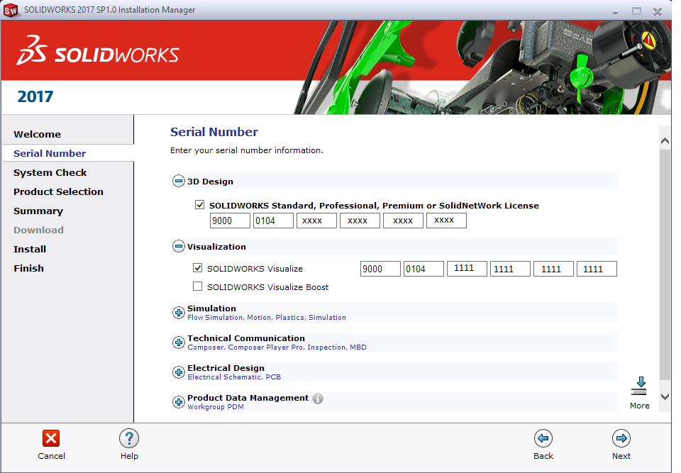Click the More download arrow icon

(639, 386)
